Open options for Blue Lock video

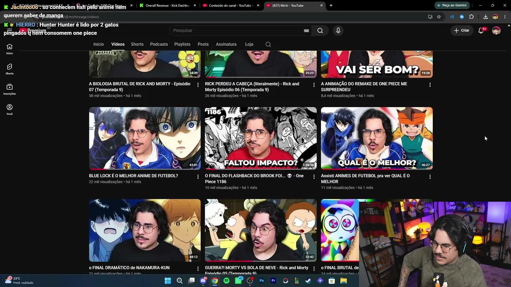coord(198,177)
